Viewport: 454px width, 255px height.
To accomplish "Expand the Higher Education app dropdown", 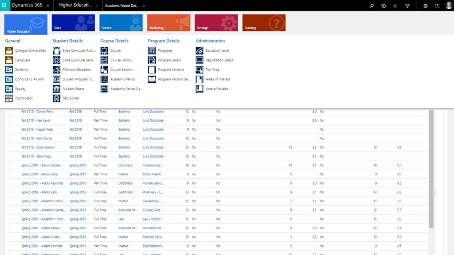I will click(97, 5).
